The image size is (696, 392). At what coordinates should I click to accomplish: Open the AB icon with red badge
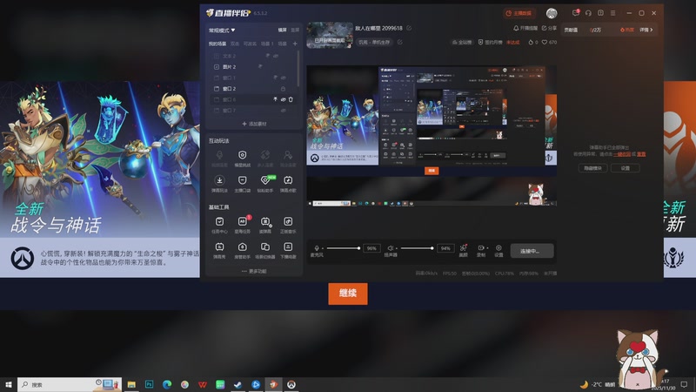point(243,221)
